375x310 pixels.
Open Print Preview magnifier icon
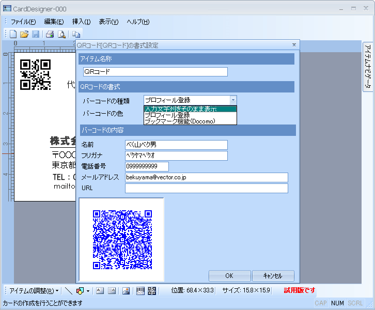pos(61,34)
